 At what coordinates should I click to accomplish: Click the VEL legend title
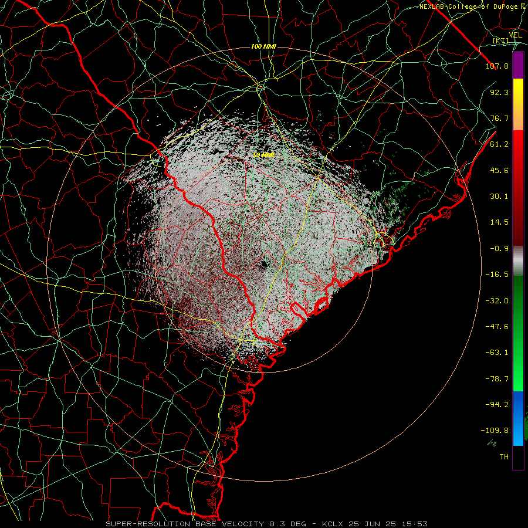click(515, 35)
